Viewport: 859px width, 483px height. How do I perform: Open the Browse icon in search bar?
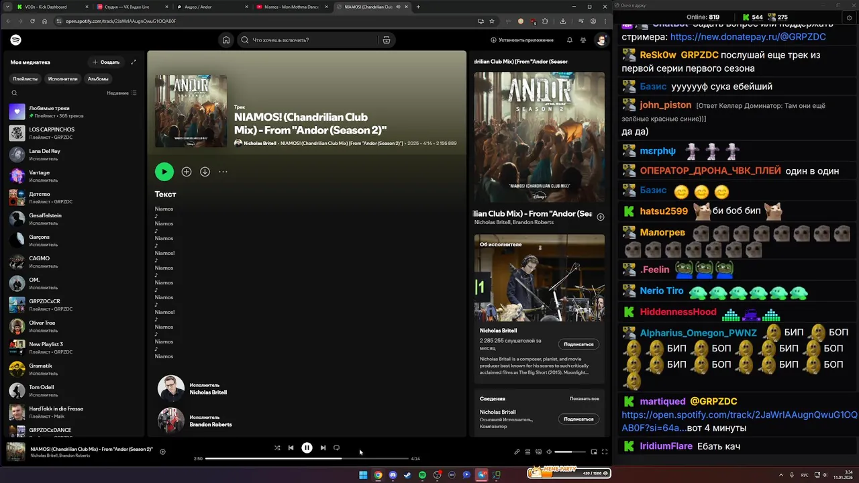coord(386,40)
